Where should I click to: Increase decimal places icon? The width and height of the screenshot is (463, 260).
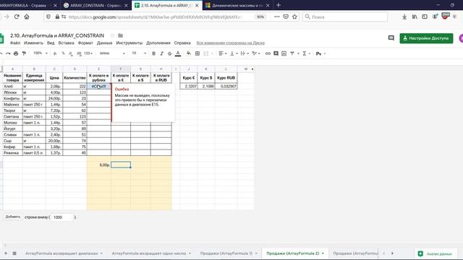pos(79,53)
